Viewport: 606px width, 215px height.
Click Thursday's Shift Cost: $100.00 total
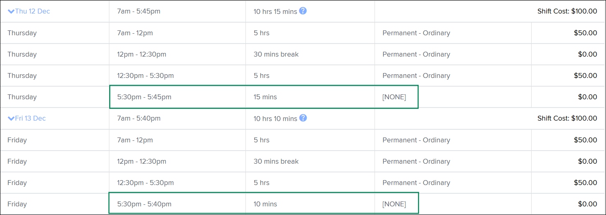(567, 11)
